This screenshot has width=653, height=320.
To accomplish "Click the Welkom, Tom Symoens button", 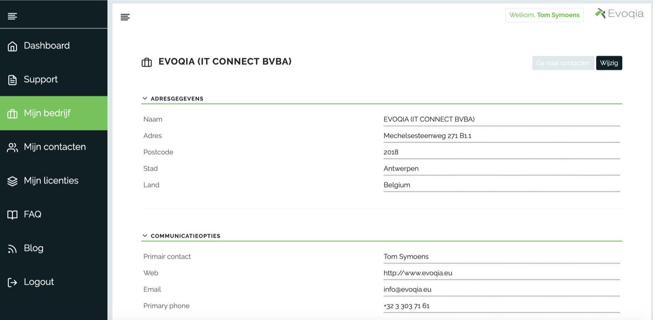I will [544, 15].
